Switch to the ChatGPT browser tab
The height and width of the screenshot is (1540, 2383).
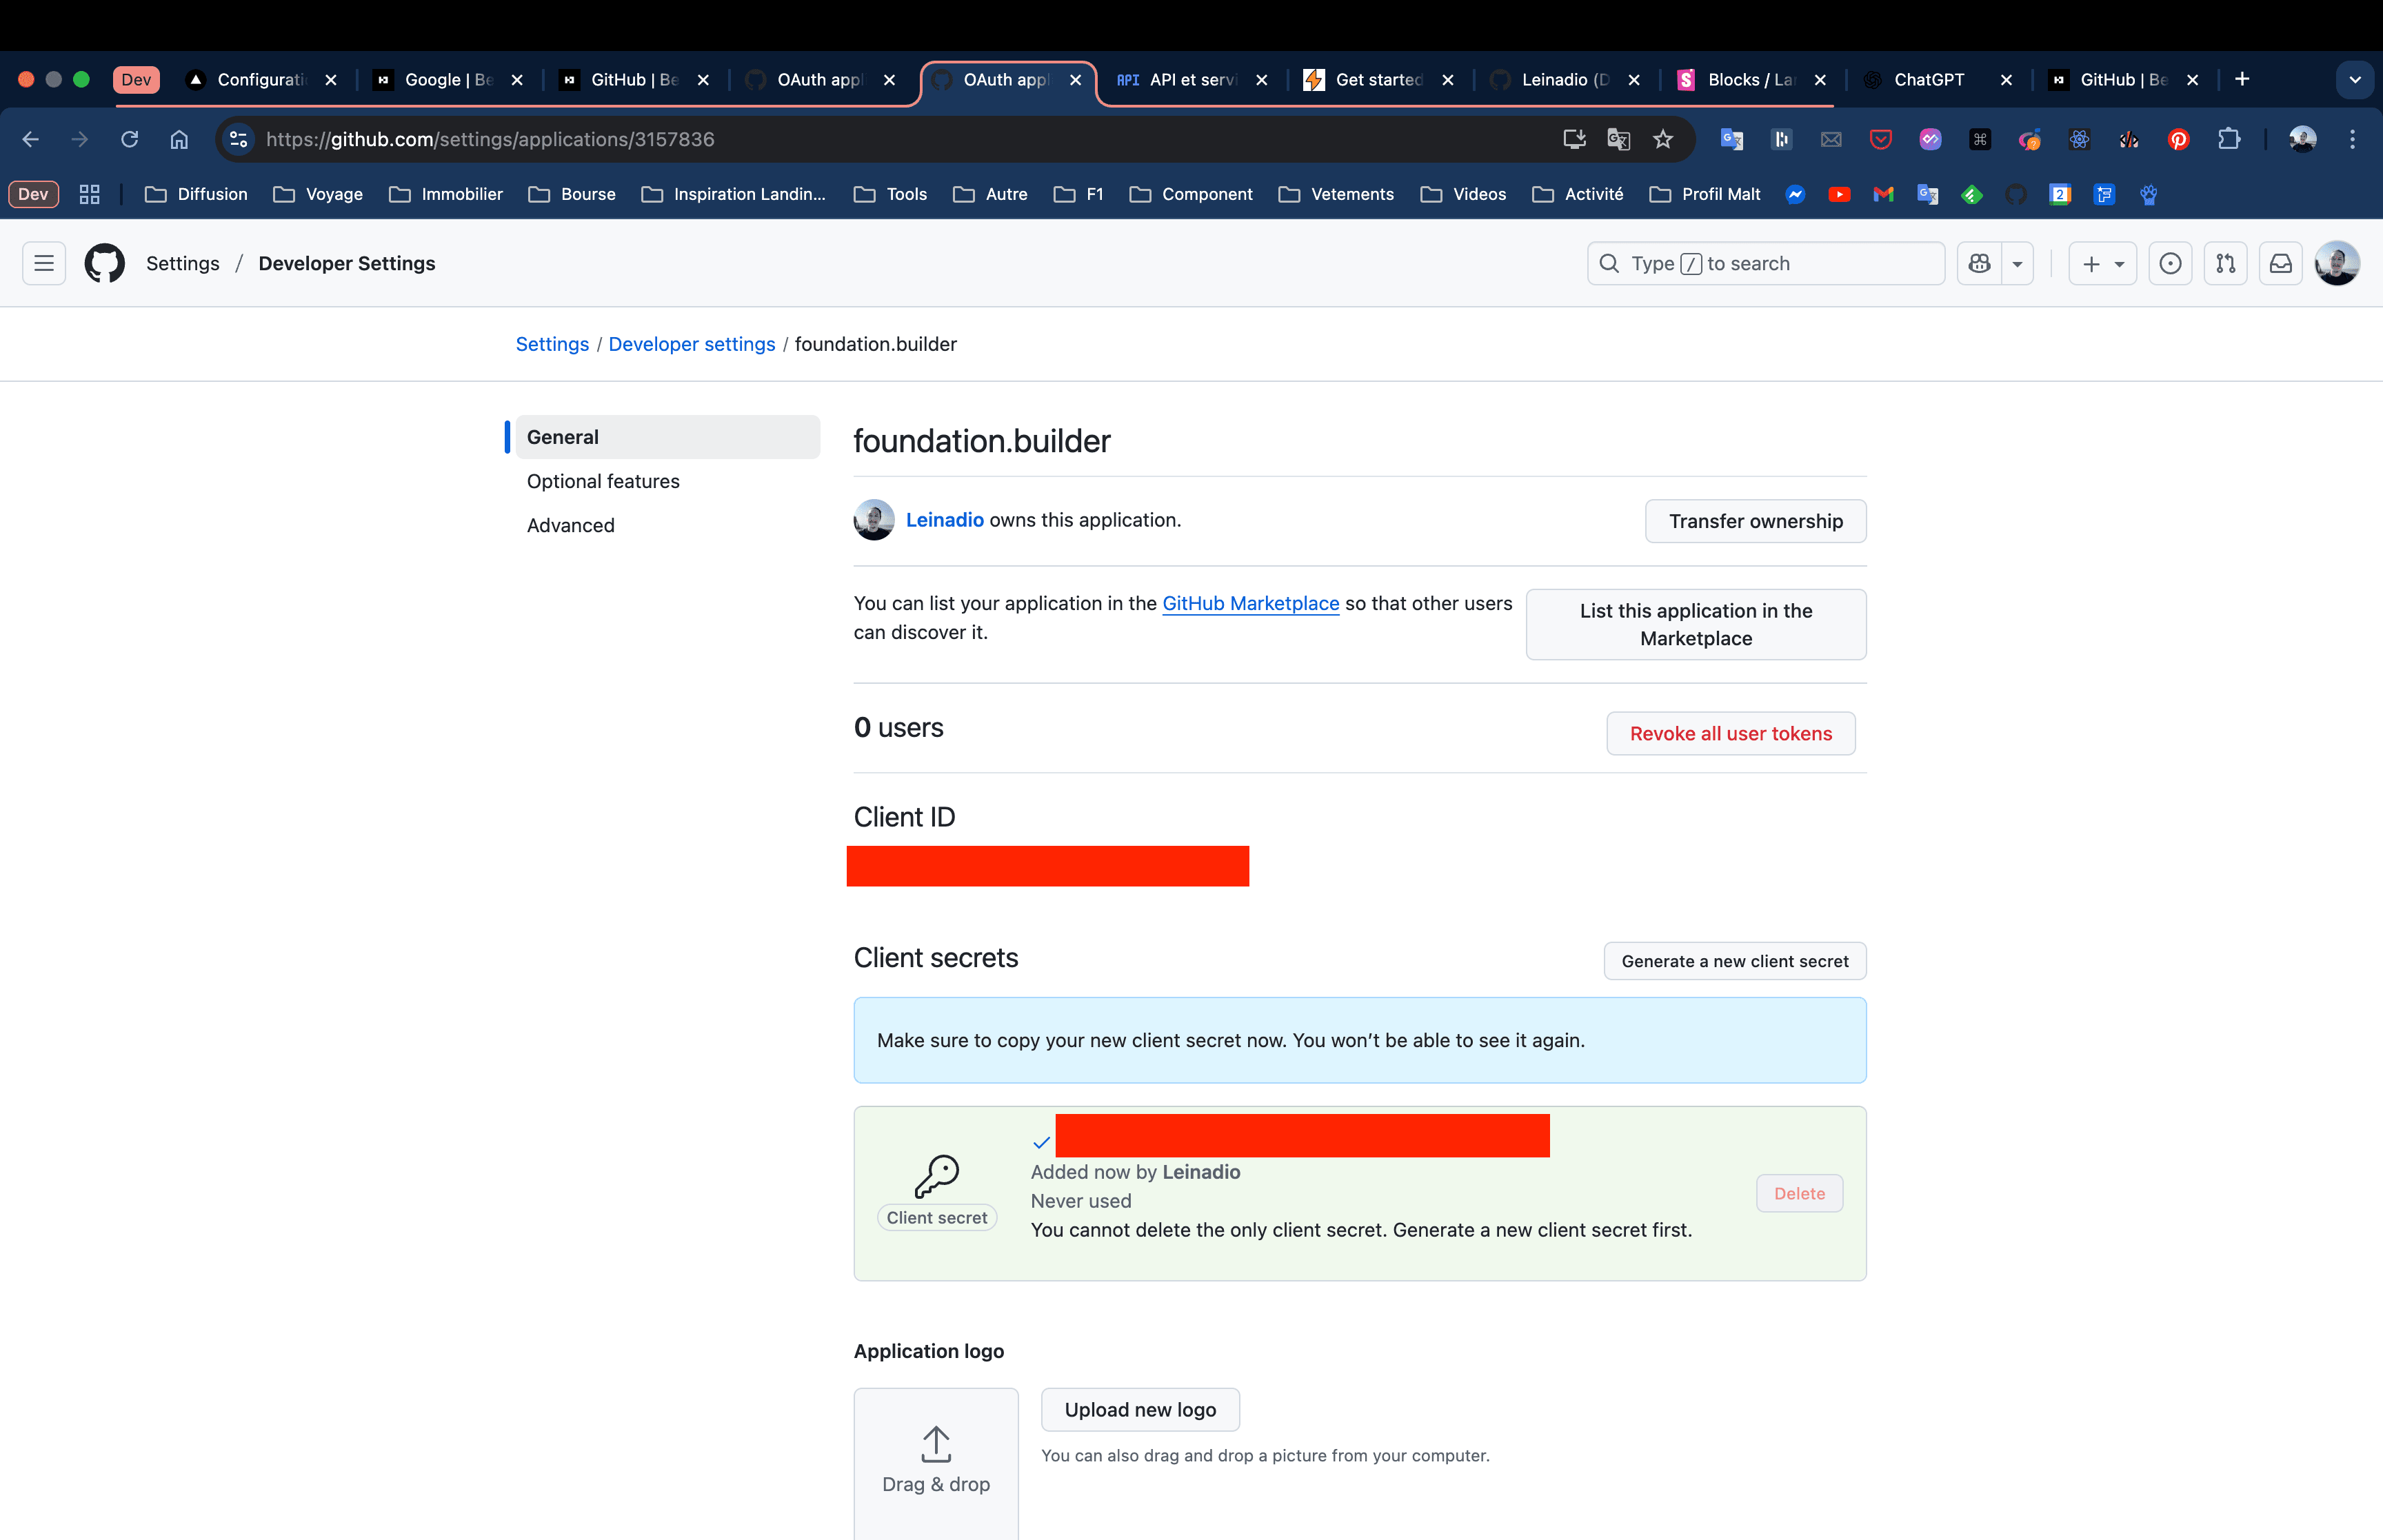(x=1928, y=79)
